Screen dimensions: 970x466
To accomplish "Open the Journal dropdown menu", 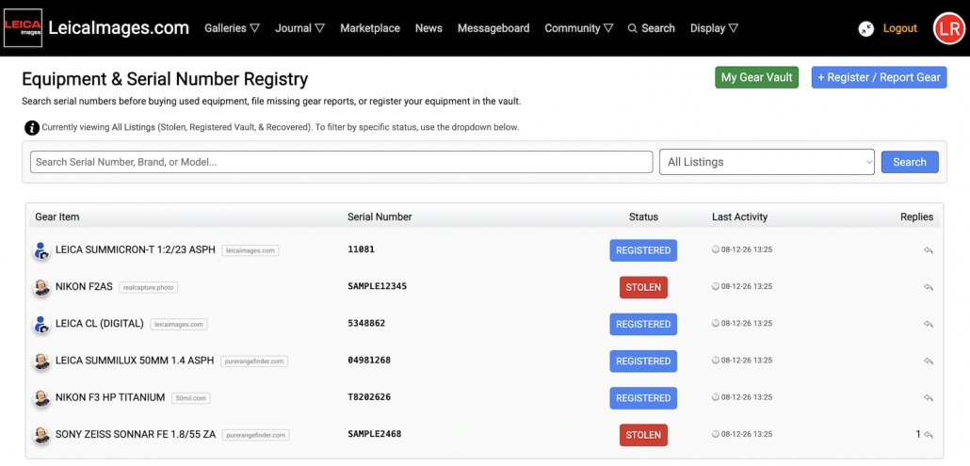I will (300, 28).
